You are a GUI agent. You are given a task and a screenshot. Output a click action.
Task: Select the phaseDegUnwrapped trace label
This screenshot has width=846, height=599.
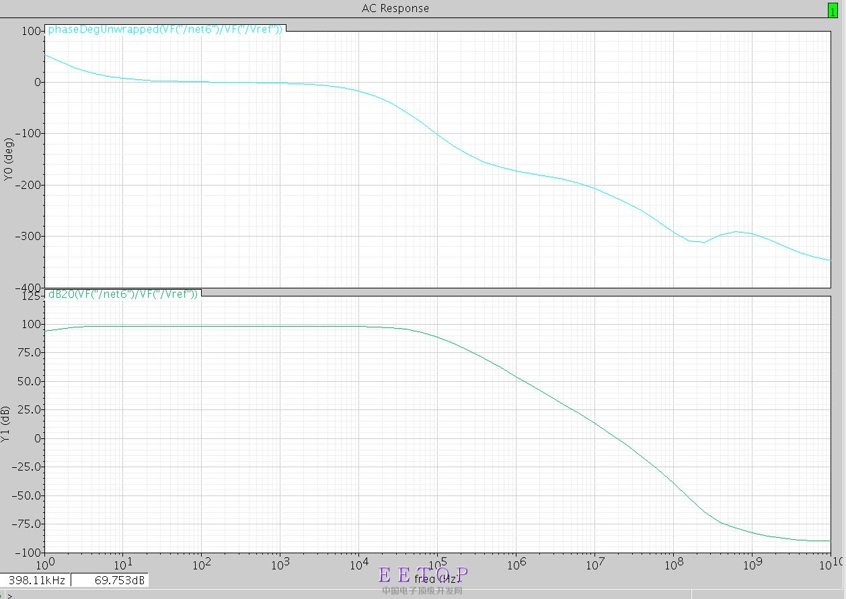tap(165, 30)
